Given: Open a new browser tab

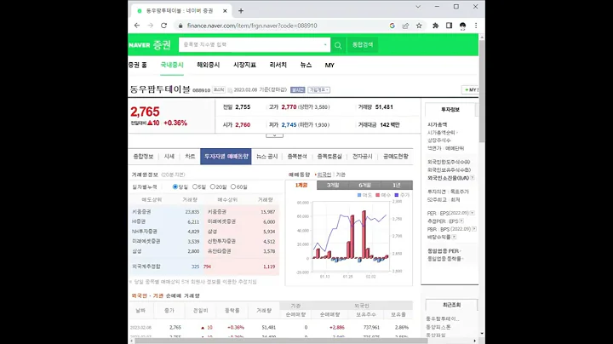Looking at the screenshot, I should tap(241, 11).
